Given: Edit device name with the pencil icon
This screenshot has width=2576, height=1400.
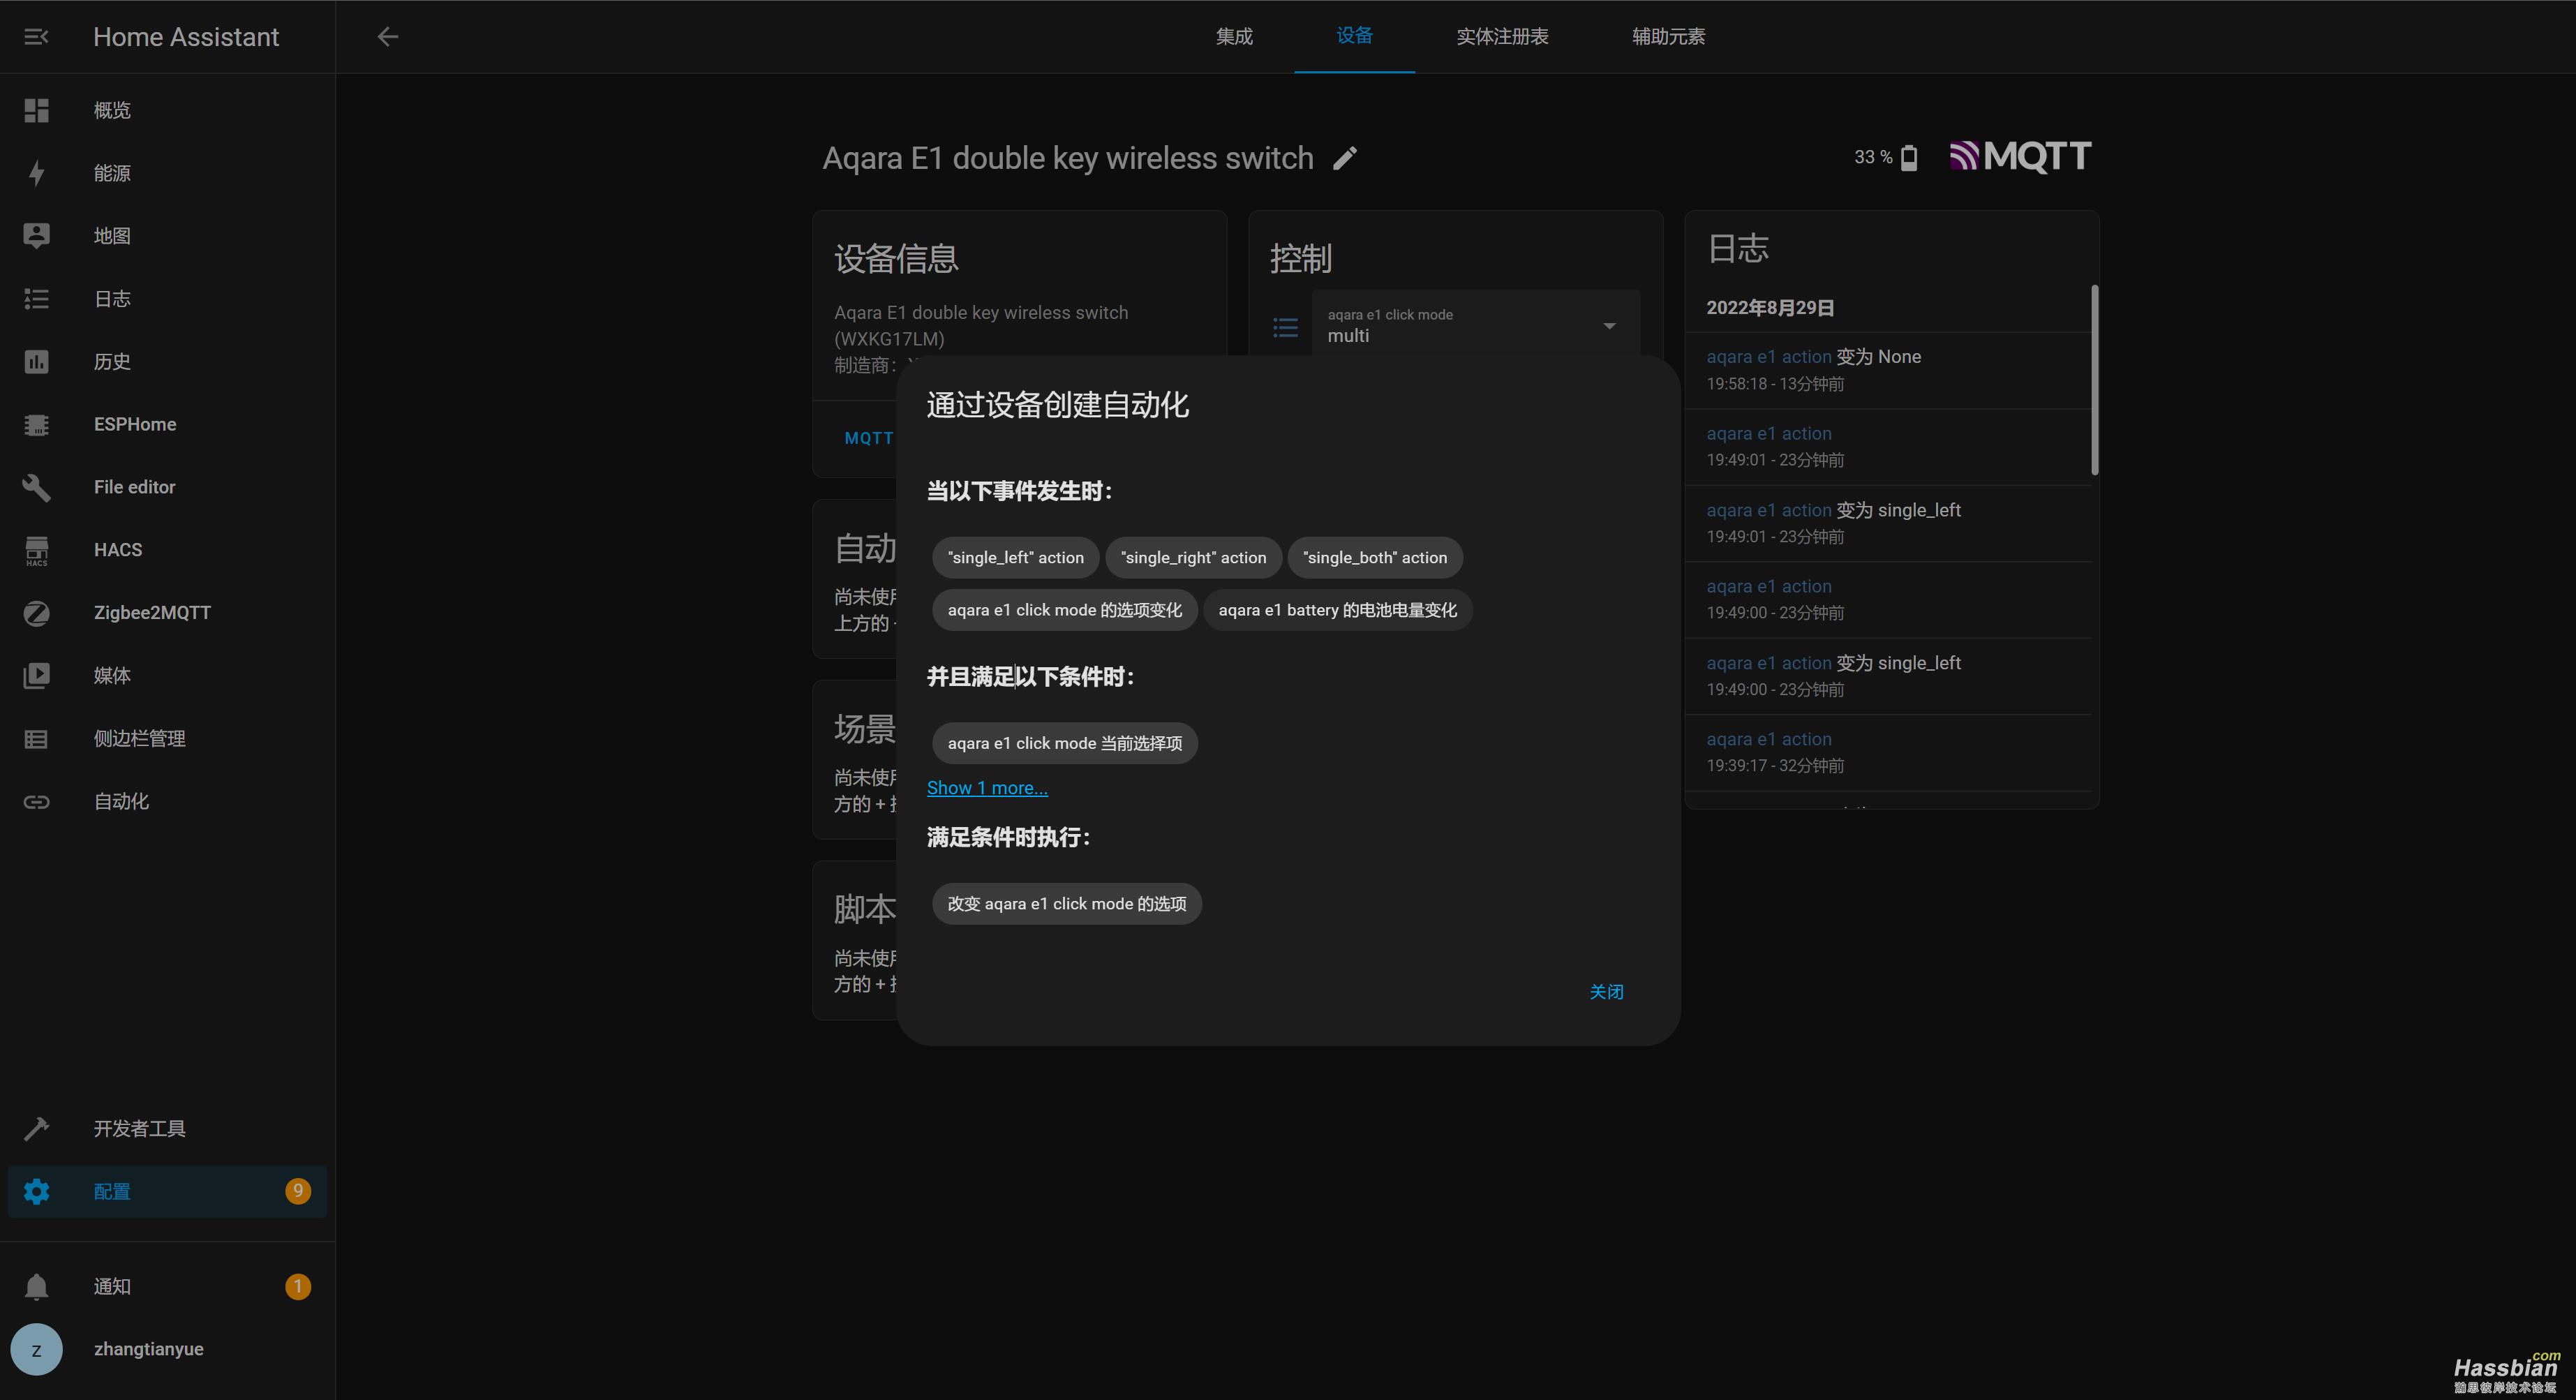Looking at the screenshot, I should 1345,158.
